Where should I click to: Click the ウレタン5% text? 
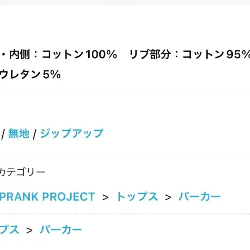[x=30, y=74]
